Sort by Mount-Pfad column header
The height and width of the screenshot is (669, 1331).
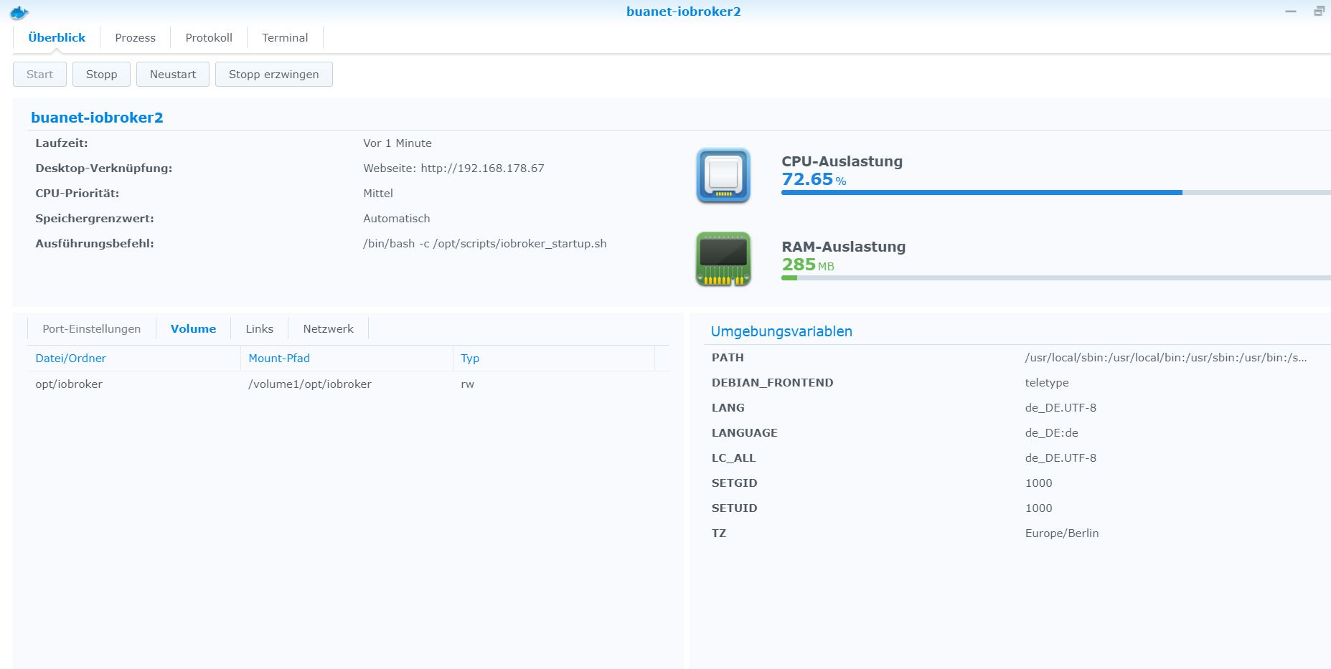(x=347, y=358)
